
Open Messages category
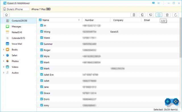point(16,27)
